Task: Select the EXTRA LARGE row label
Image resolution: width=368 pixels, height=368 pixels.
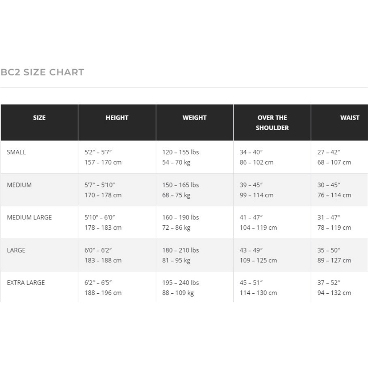Action: point(26,283)
